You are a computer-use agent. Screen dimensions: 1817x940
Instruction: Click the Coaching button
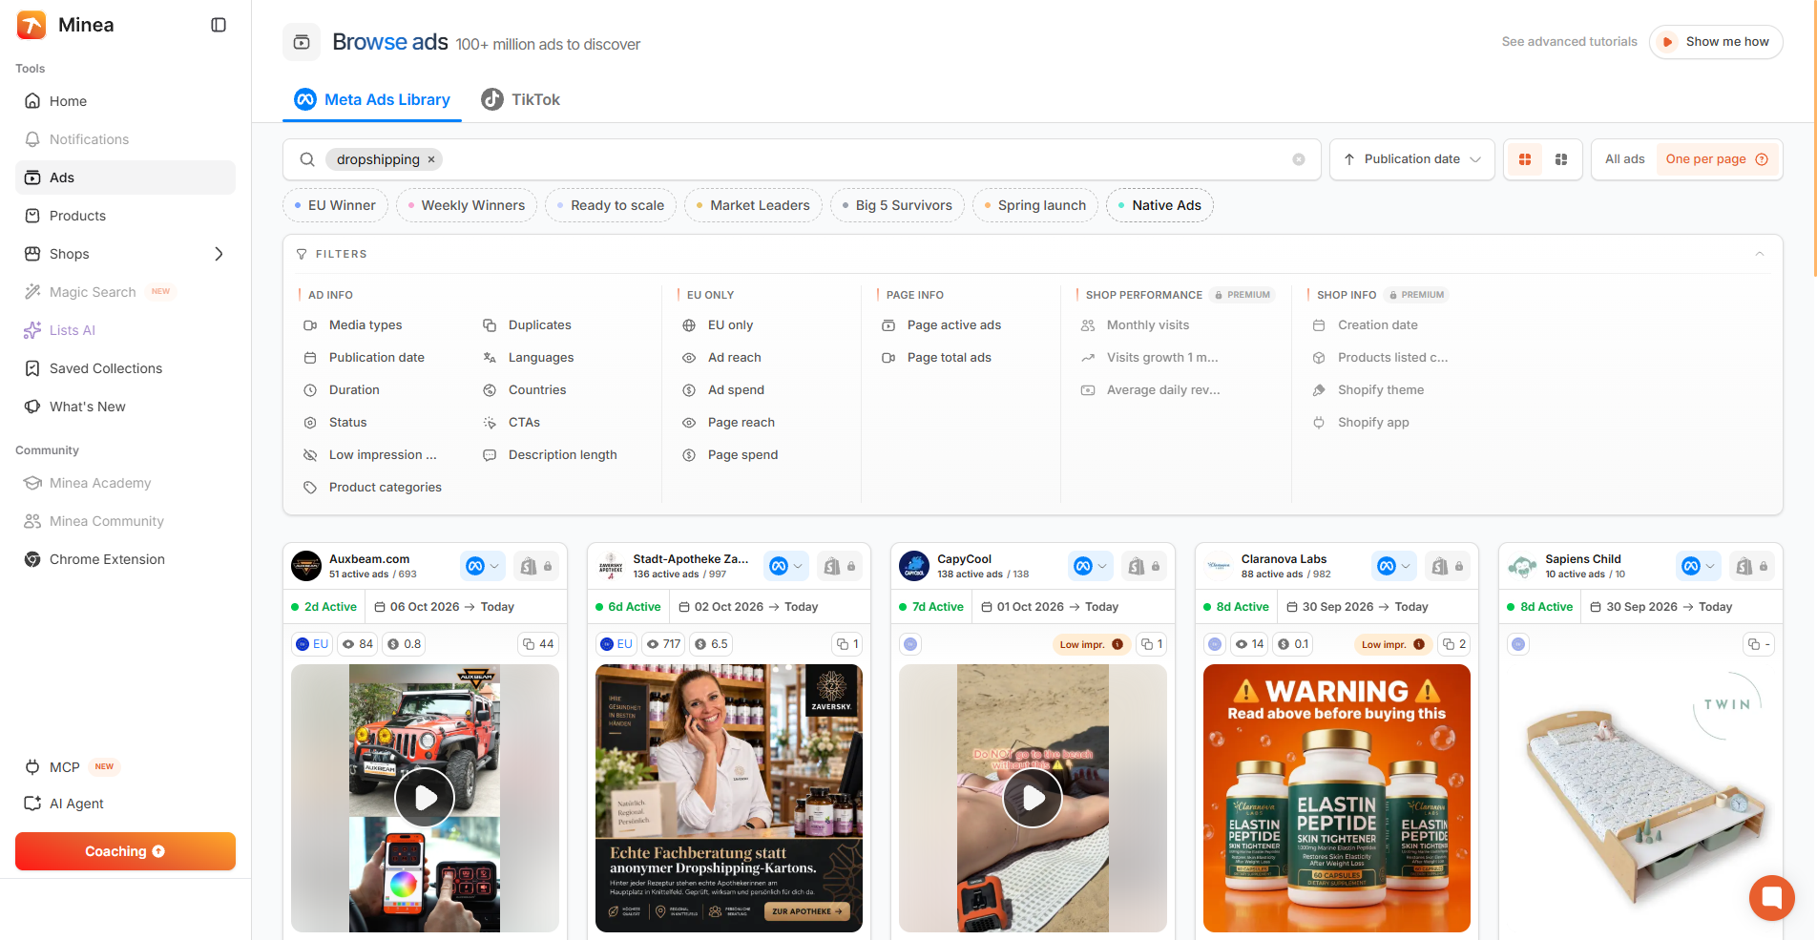point(125,851)
